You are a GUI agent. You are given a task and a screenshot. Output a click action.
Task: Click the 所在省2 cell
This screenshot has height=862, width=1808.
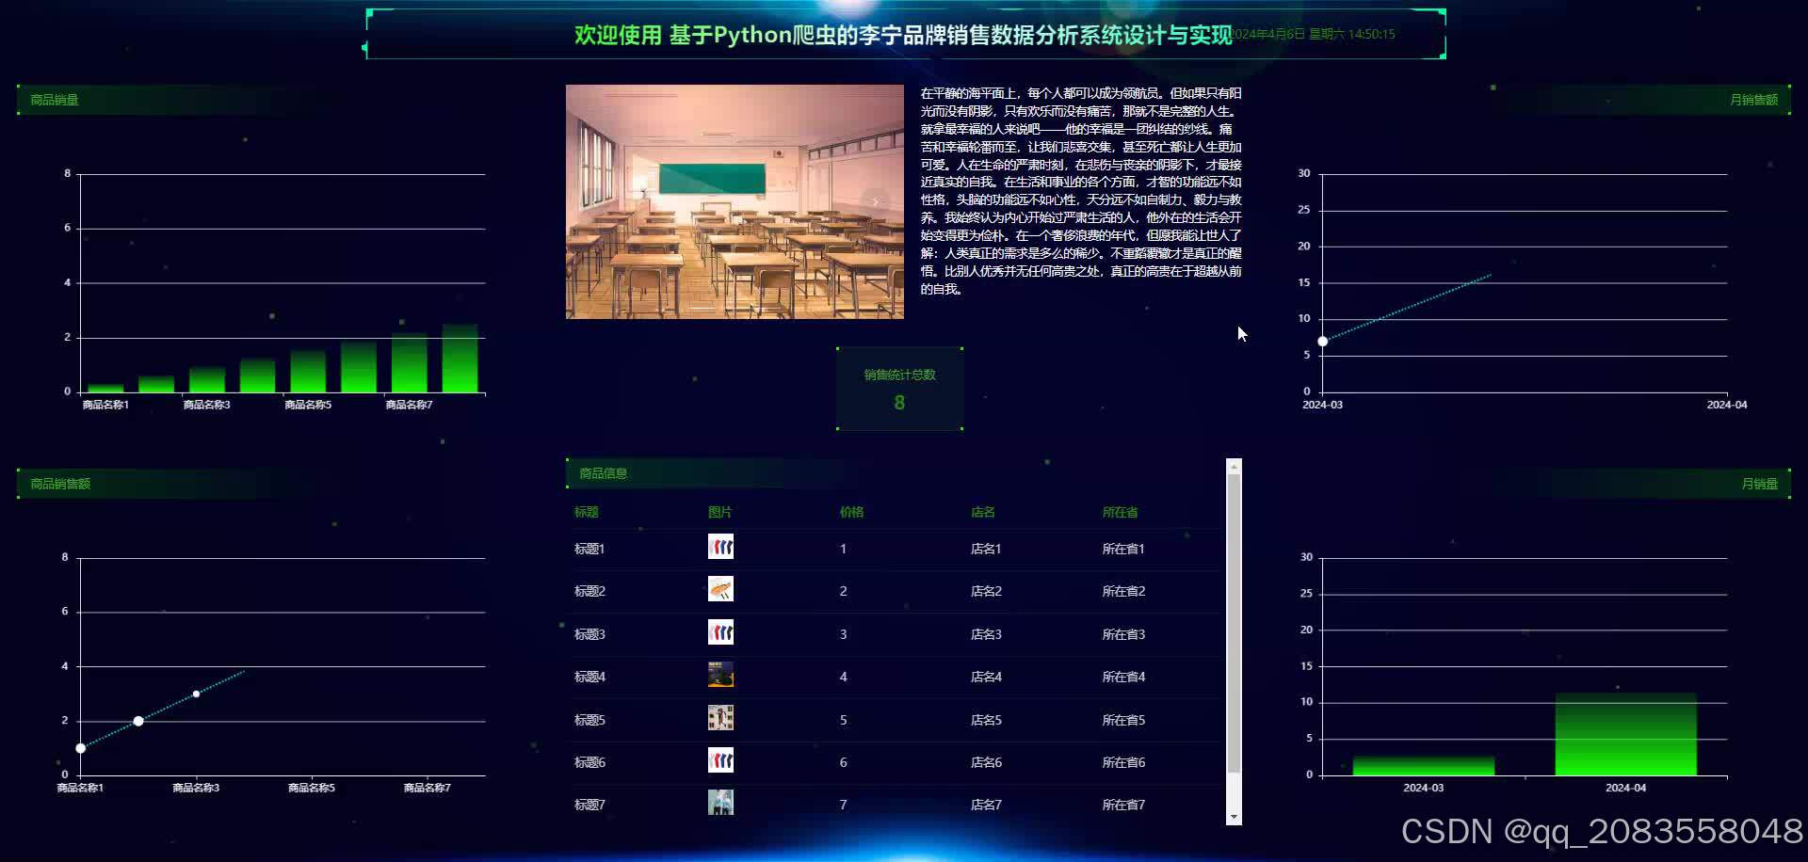pyautogui.click(x=1123, y=591)
